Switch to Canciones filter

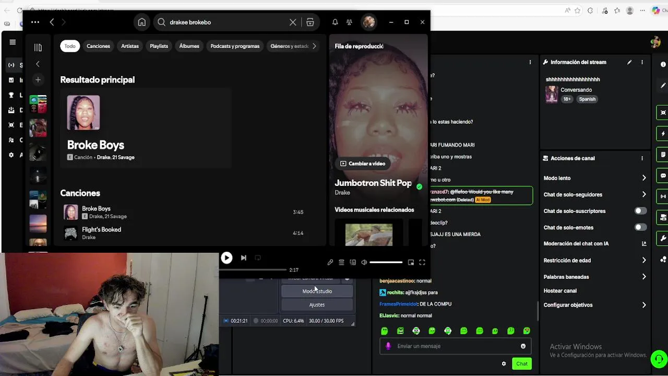pyautogui.click(x=98, y=46)
